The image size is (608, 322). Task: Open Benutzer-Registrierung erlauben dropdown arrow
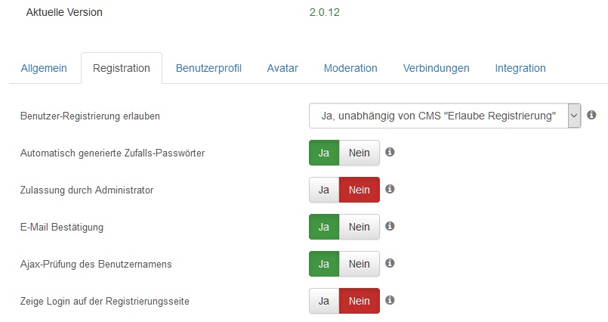(574, 116)
